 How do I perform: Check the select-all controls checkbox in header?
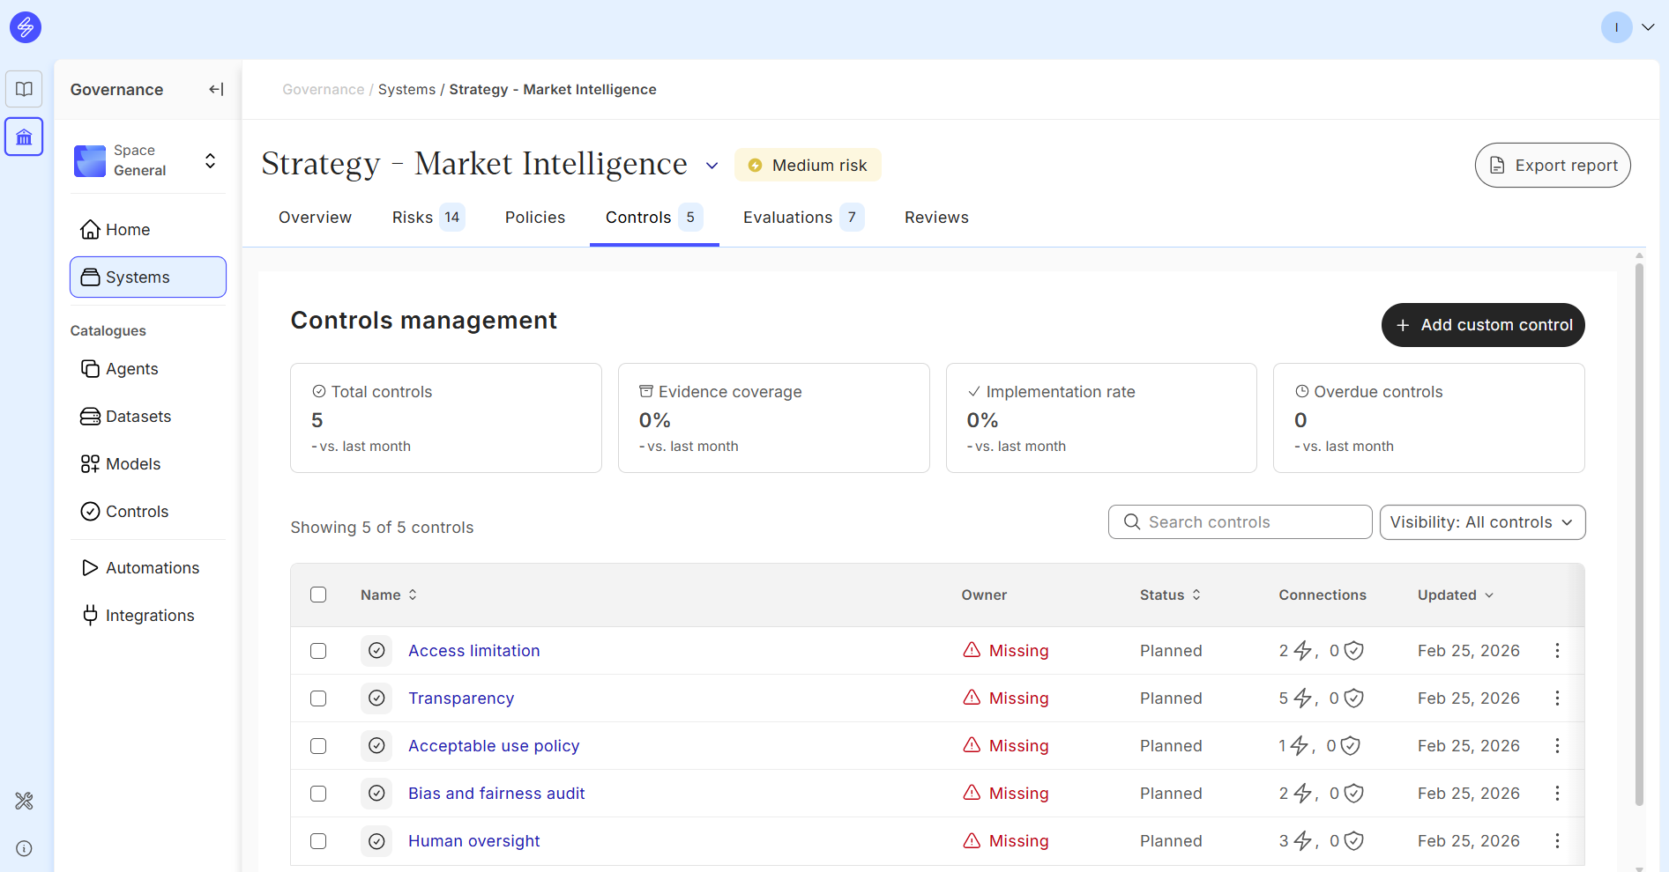pyautogui.click(x=318, y=595)
